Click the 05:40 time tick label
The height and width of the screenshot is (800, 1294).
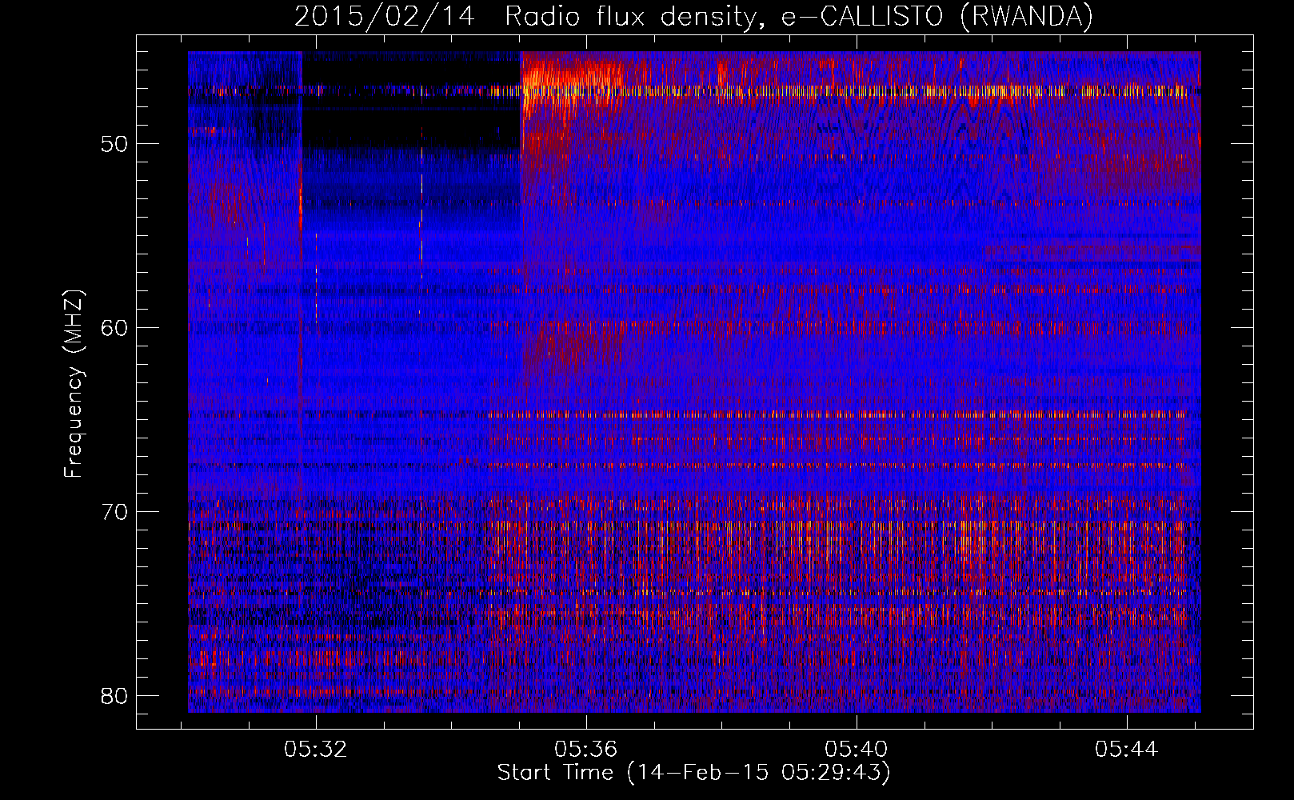coord(857,750)
